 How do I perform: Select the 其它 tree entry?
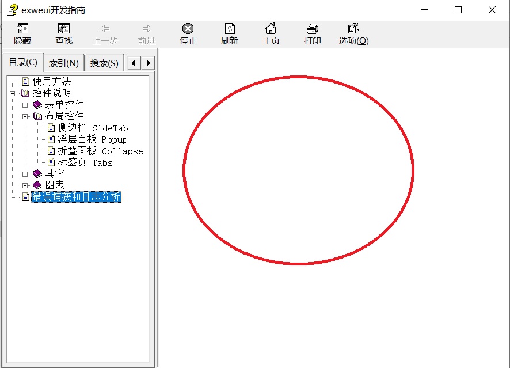(x=55, y=174)
